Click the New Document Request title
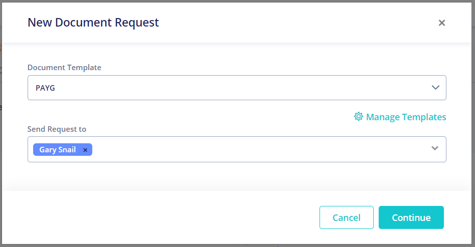The image size is (475, 247). [x=93, y=23]
